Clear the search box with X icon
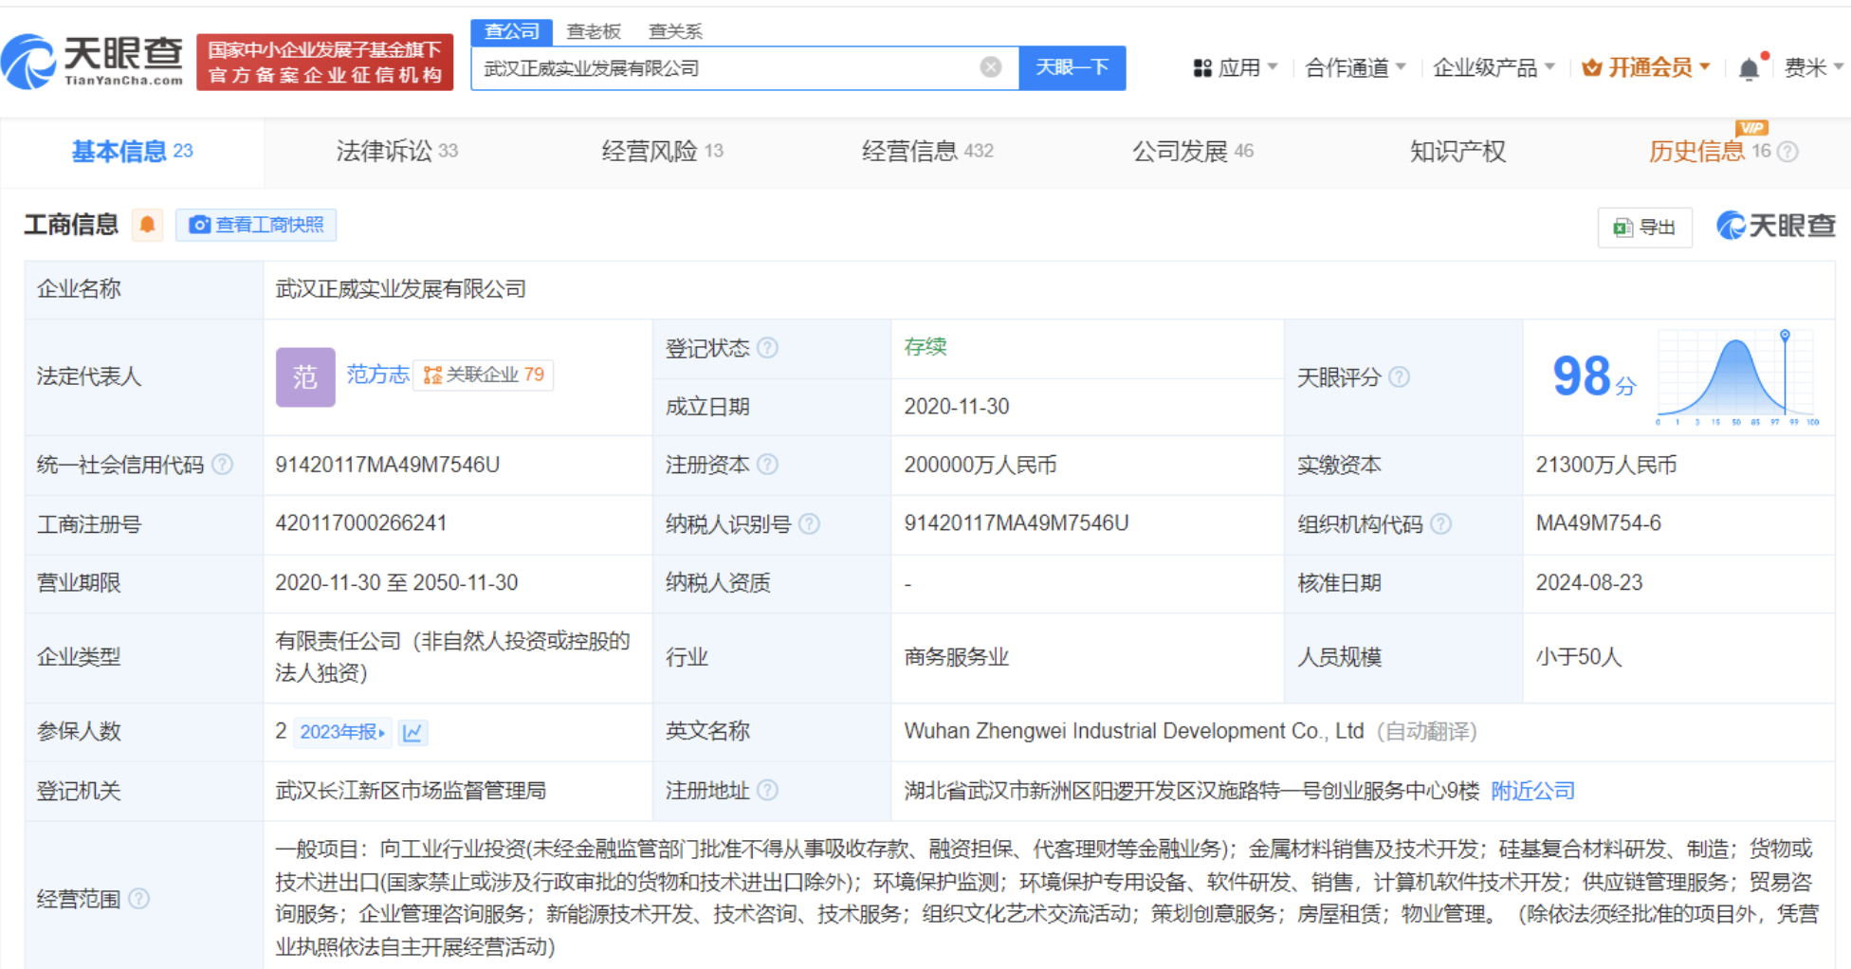1851x969 pixels. coord(990,67)
